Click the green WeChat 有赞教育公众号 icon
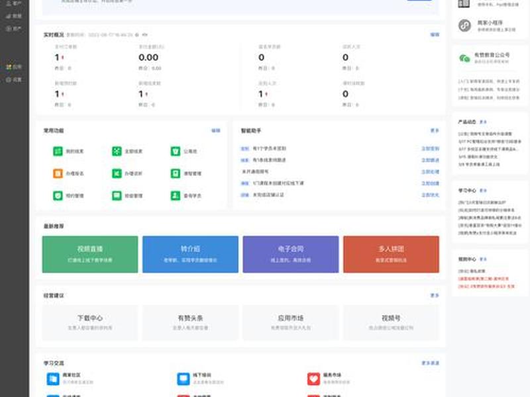This screenshot has height=397, width=530. pyautogui.click(x=465, y=58)
